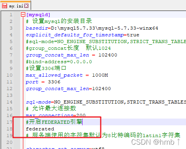Click the sql-mode=NO_ENGINE_SUBSTITUTION line
The height and width of the screenshot is (149, 186).
tap(106, 102)
